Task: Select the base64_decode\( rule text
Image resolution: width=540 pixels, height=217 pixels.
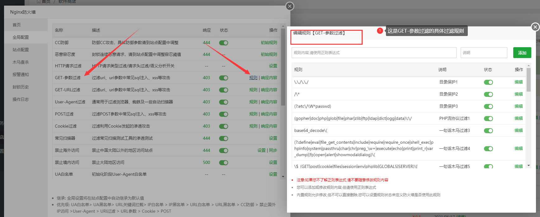Action: pyautogui.click(x=311, y=130)
